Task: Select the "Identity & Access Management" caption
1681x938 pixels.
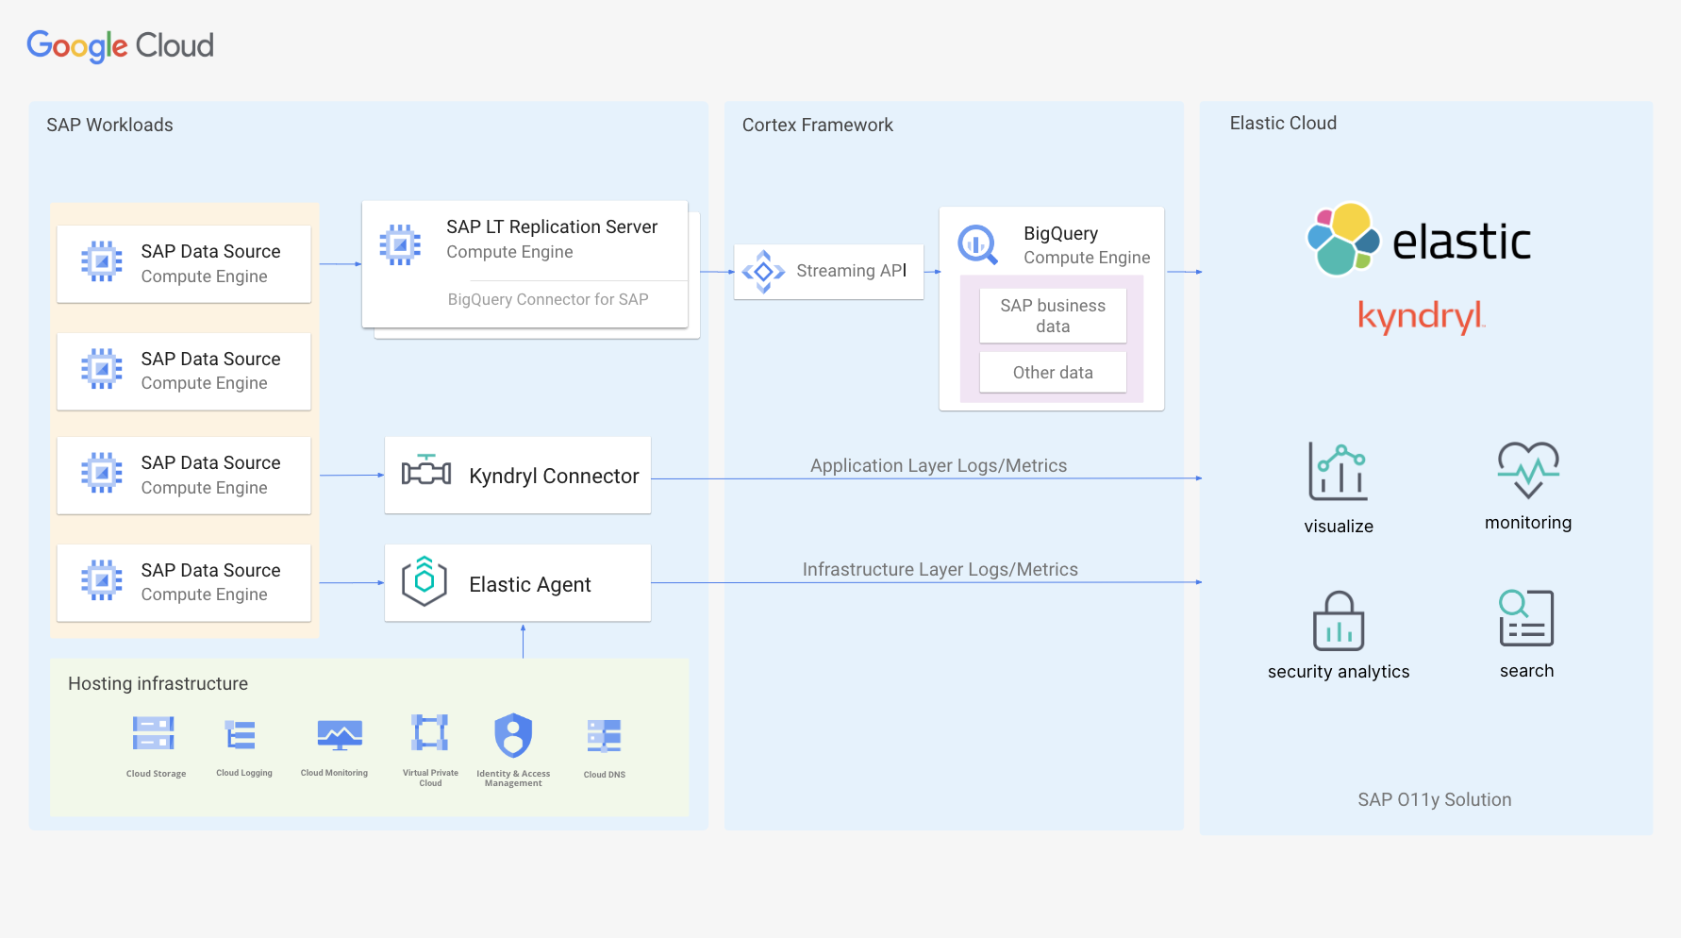Action: [x=513, y=779]
